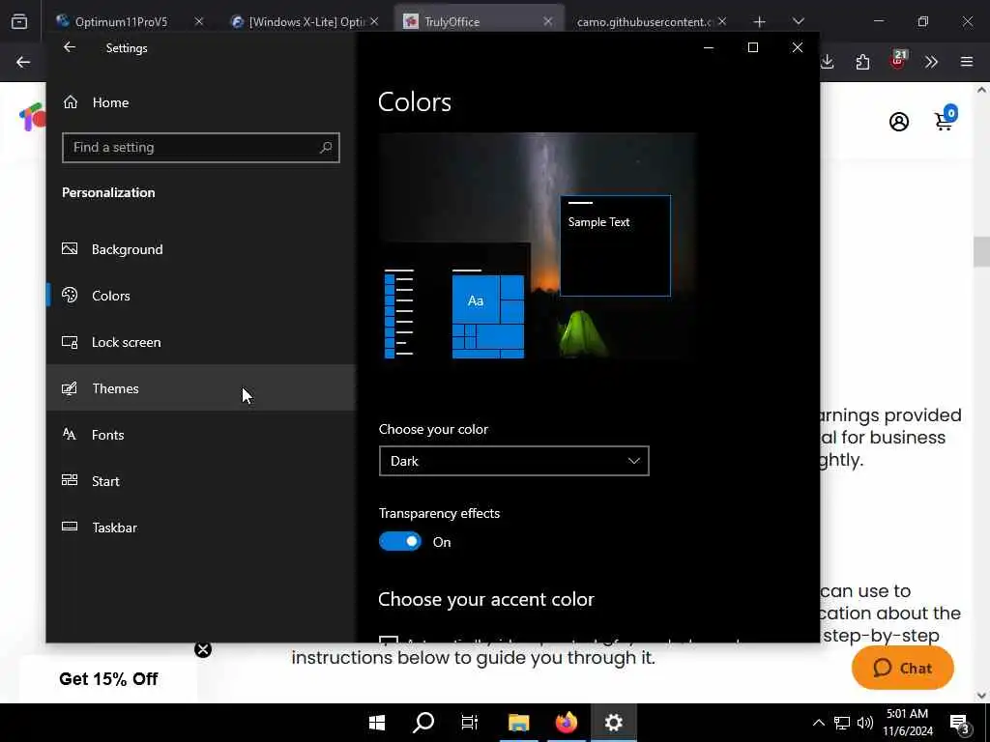Open the shopping cart on TrulyOffice page

point(946,119)
